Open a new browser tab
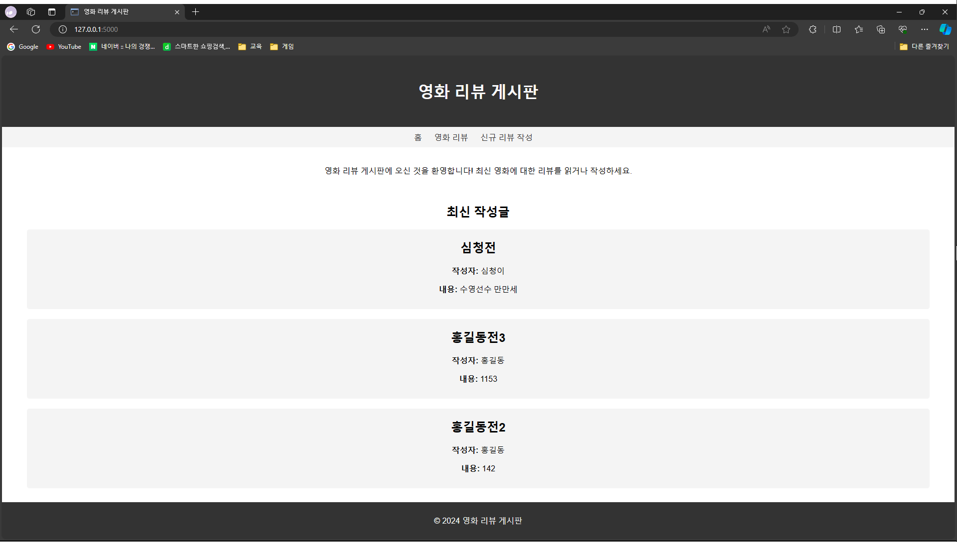 [x=196, y=12]
